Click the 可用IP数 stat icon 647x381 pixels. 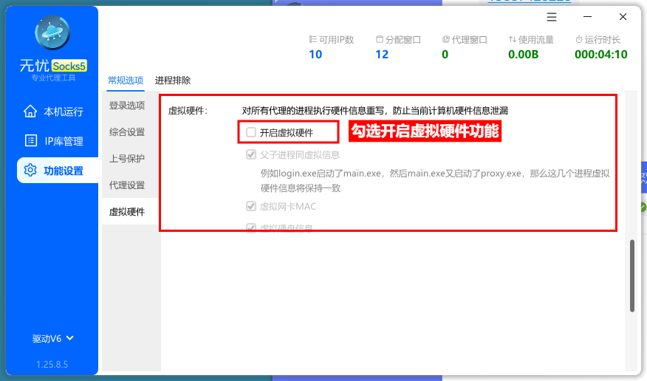[x=312, y=40]
